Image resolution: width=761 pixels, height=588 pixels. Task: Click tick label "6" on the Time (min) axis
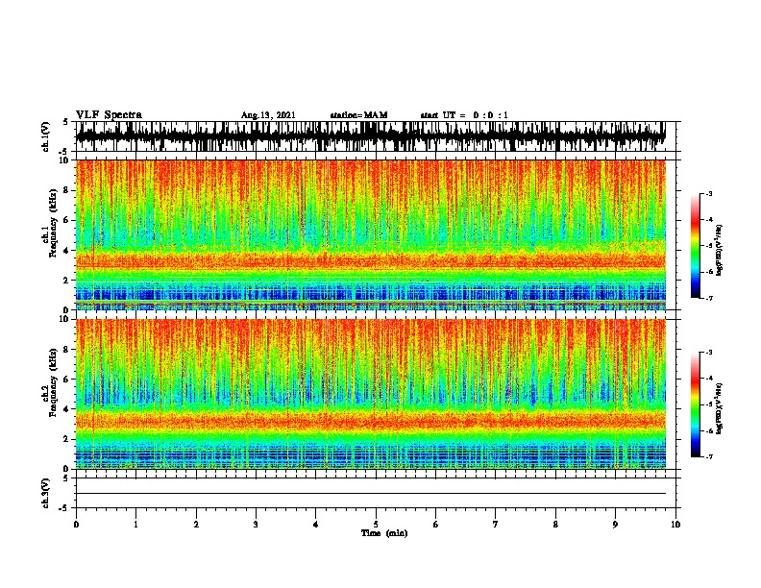436,525
